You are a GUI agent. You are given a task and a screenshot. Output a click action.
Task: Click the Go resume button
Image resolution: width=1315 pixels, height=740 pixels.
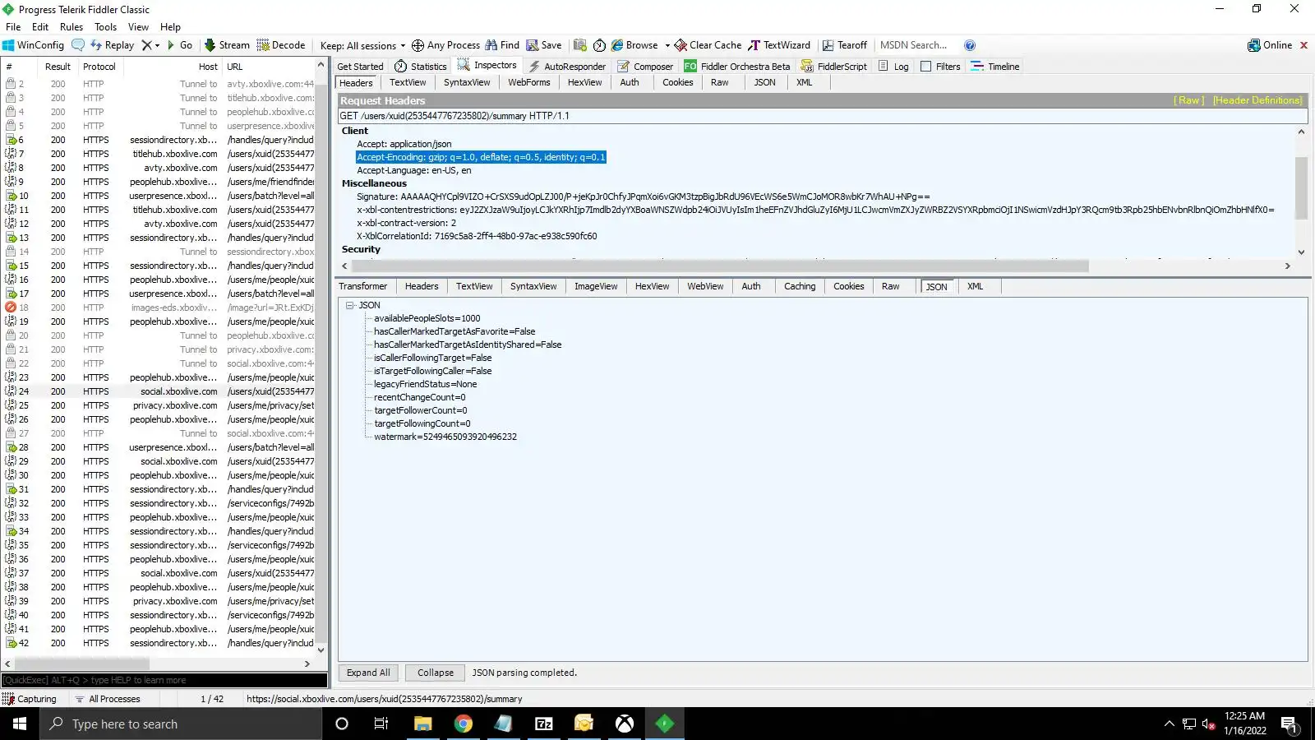pyautogui.click(x=180, y=45)
